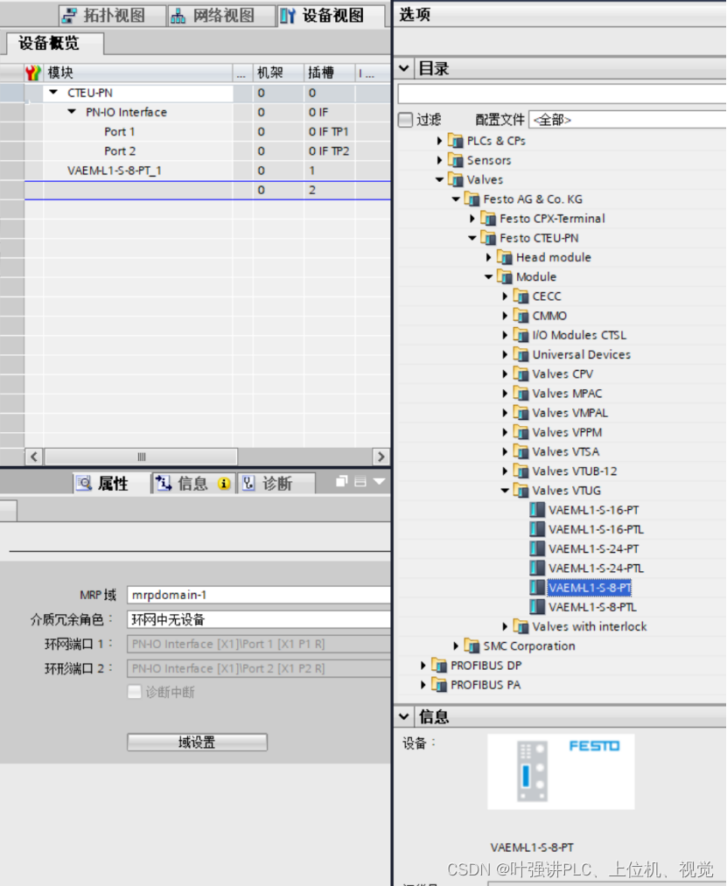Click the VAEM-L1-S-8-PTL module icon

pyautogui.click(x=537, y=607)
